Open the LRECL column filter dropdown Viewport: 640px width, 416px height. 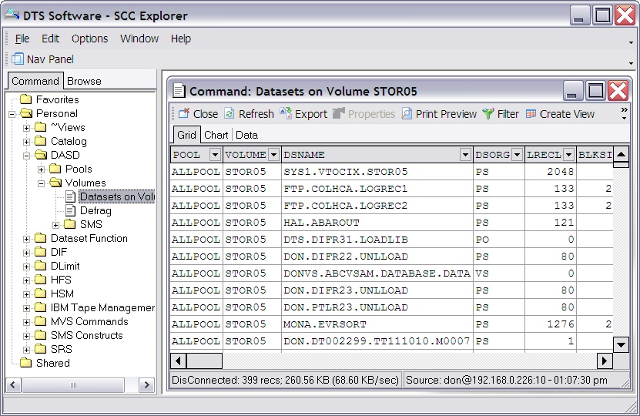(568, 155)
